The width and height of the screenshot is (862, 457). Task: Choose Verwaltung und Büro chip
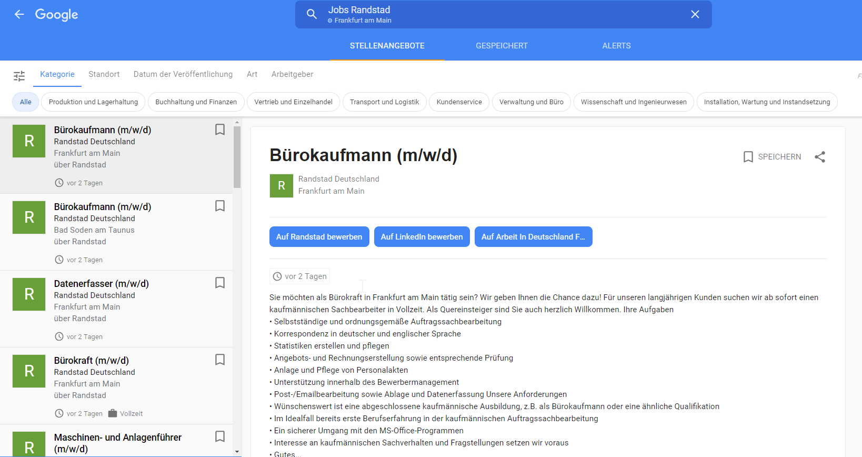532,102
